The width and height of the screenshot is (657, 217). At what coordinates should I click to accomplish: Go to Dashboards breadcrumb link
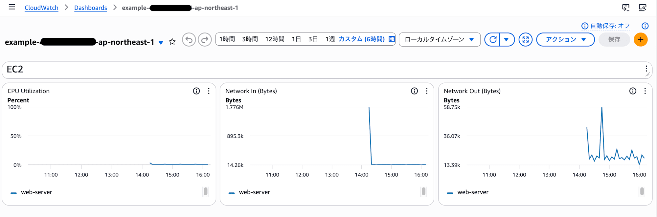coord(91,8)
